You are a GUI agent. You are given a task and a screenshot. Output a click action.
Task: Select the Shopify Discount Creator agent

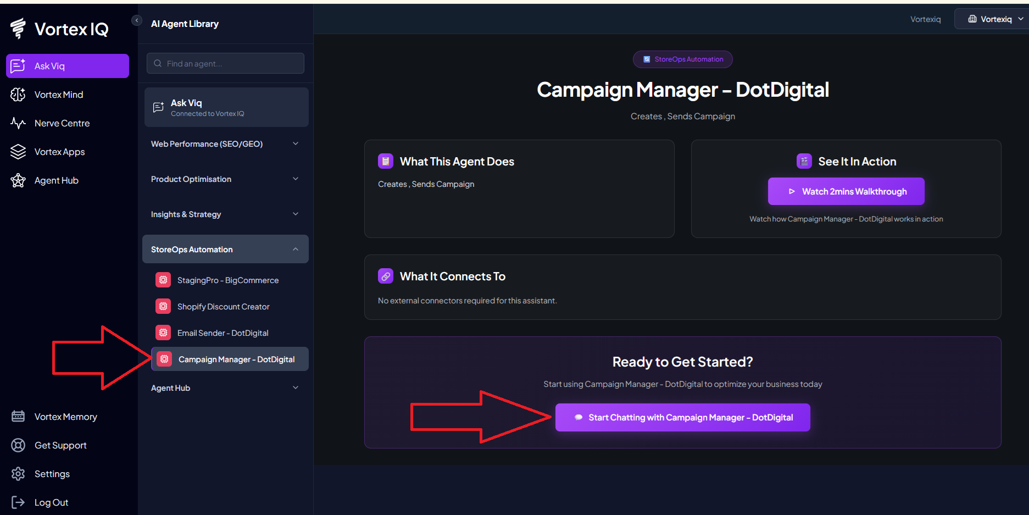224,306
